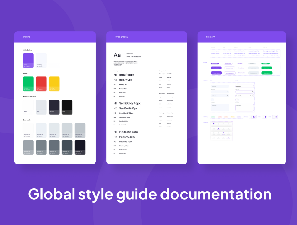297x225 pixels.
Task: Click the Element panel header title
Action: (x=210, y=37)
